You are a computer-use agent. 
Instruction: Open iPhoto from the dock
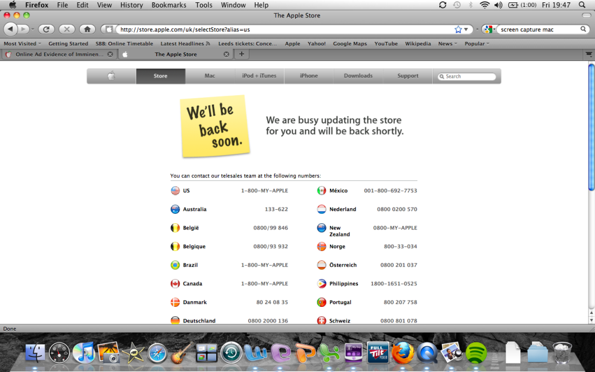point(109,353)
